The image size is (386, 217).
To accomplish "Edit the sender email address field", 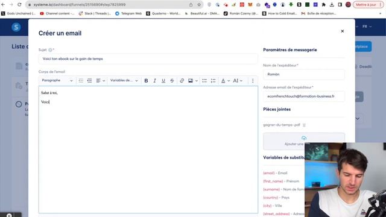I will 304,96.
